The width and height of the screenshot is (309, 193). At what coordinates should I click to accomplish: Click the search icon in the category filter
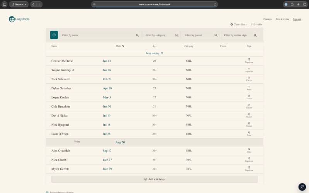point(177,35)
